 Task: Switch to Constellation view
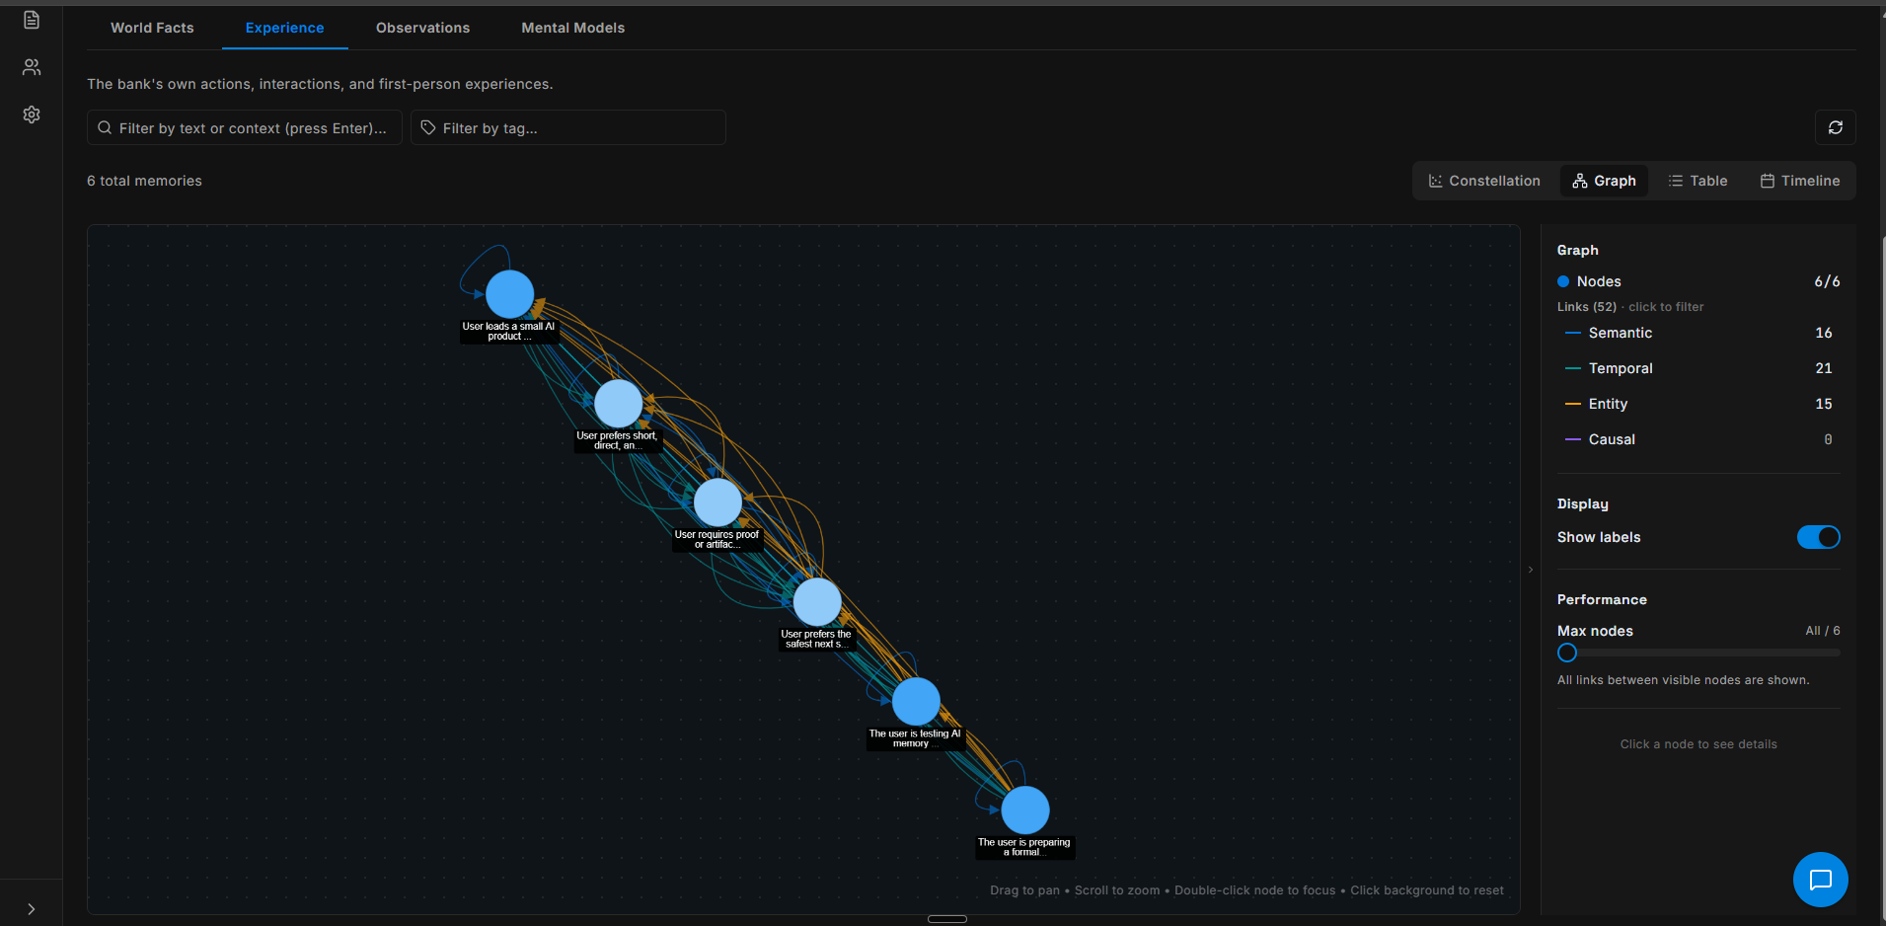coord(1484,181)
